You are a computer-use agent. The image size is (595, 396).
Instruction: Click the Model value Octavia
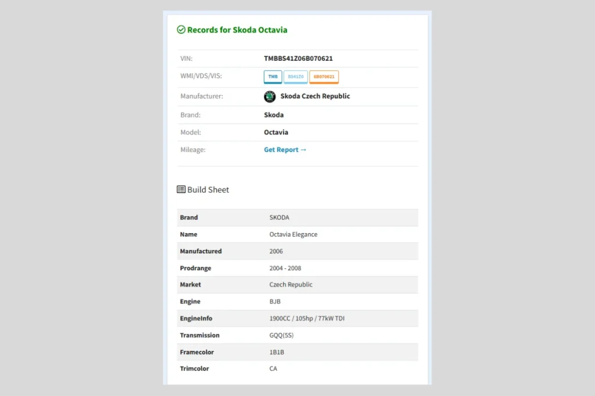pos(276,132)
